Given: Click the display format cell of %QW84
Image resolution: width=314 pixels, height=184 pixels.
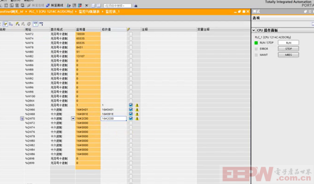Looking at the screenshot, I should pyautogui.click(x=63, y=149).
